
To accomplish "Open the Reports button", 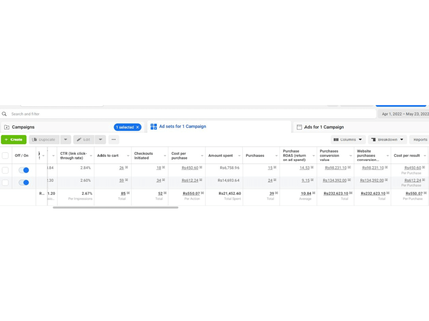I will [420, 140].
